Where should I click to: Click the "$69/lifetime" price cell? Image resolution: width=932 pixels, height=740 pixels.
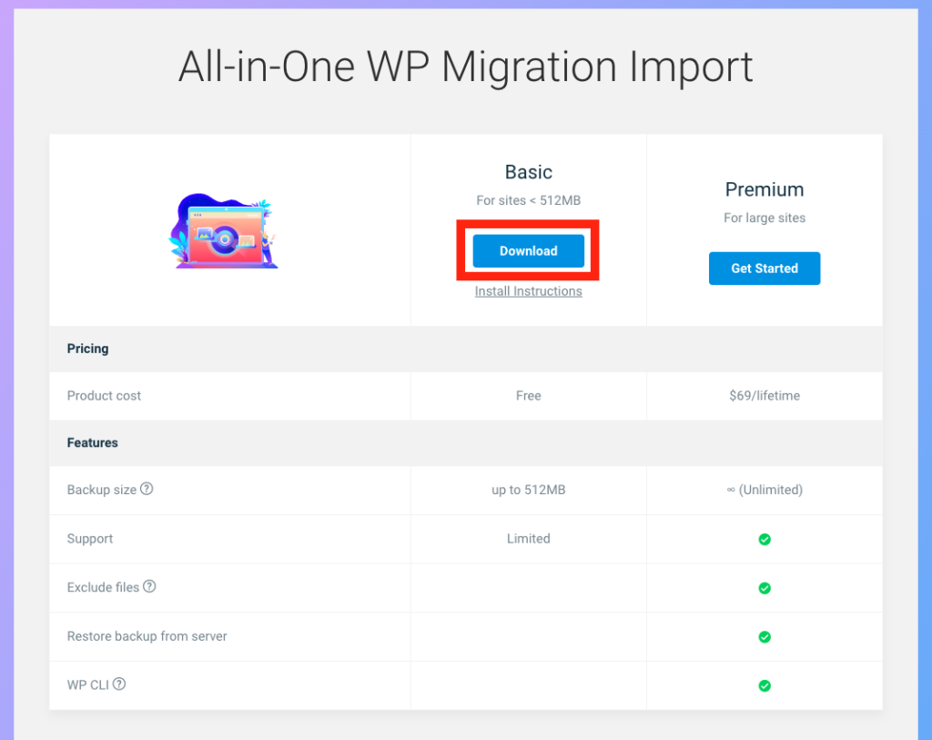[765, 395]
